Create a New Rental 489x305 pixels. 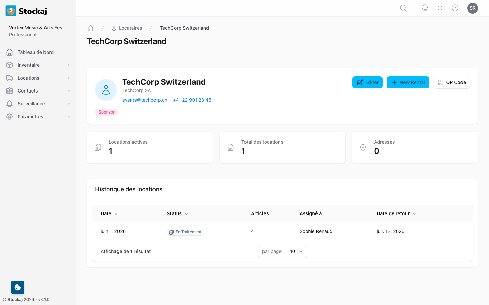coord(408,82)
